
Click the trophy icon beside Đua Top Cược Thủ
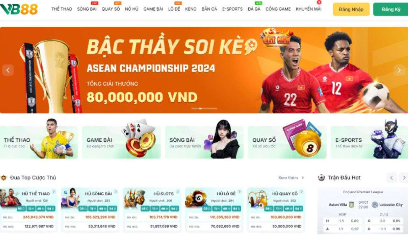point(4,178)
